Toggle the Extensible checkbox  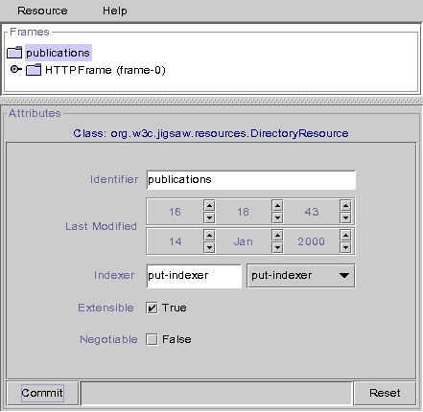pos(152,308)
